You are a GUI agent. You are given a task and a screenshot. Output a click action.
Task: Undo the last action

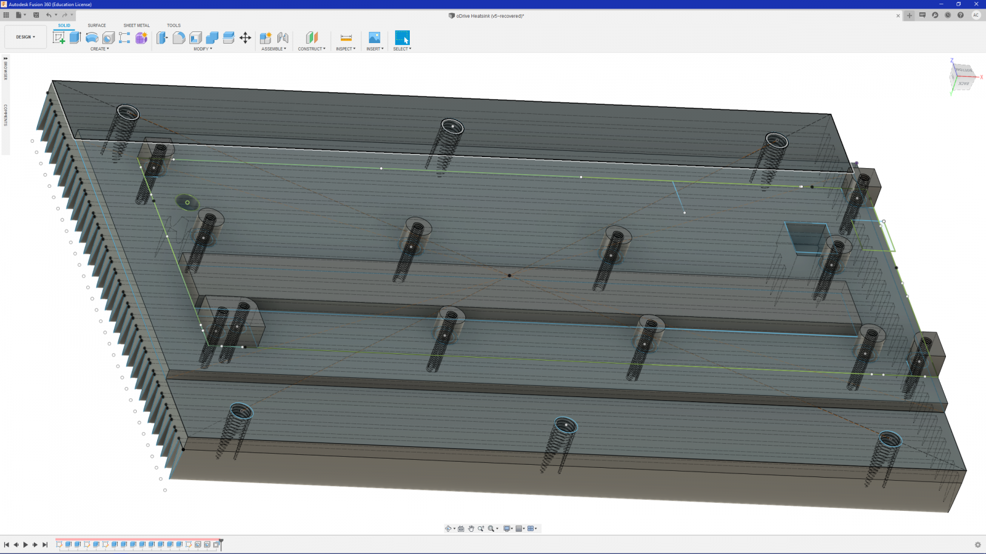pos(49,15)
